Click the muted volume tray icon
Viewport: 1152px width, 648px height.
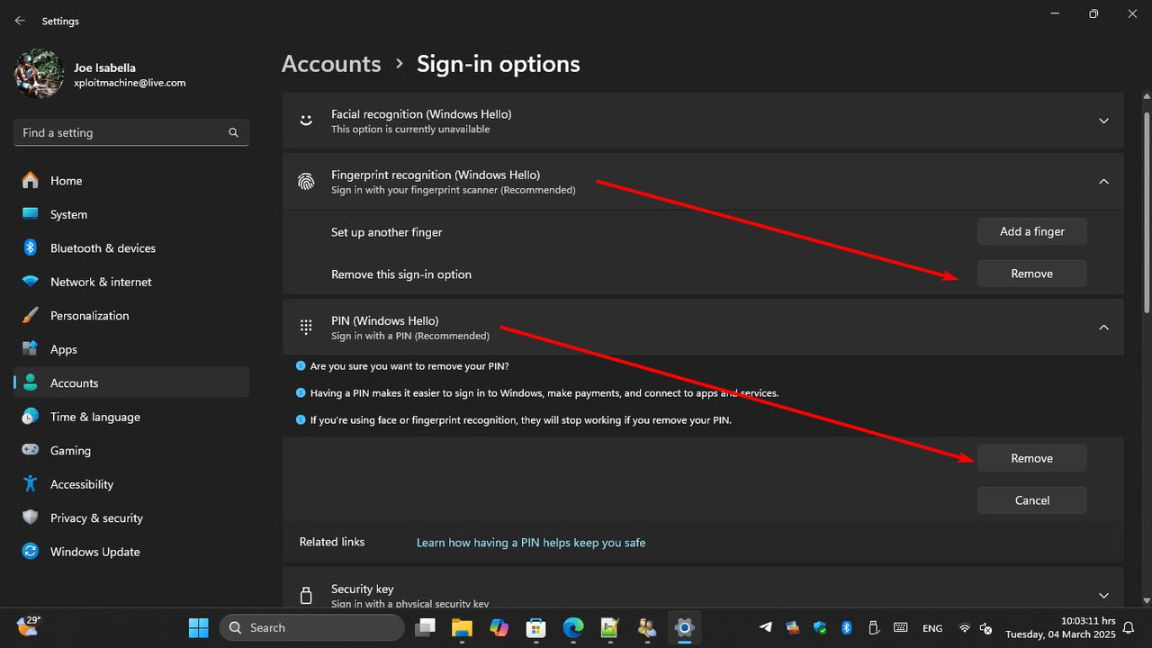click(x=985, y=627)
